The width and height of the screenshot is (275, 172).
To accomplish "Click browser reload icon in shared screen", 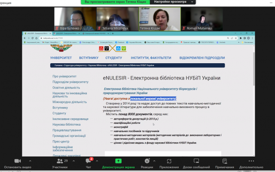I will click(x=33, y=38).
